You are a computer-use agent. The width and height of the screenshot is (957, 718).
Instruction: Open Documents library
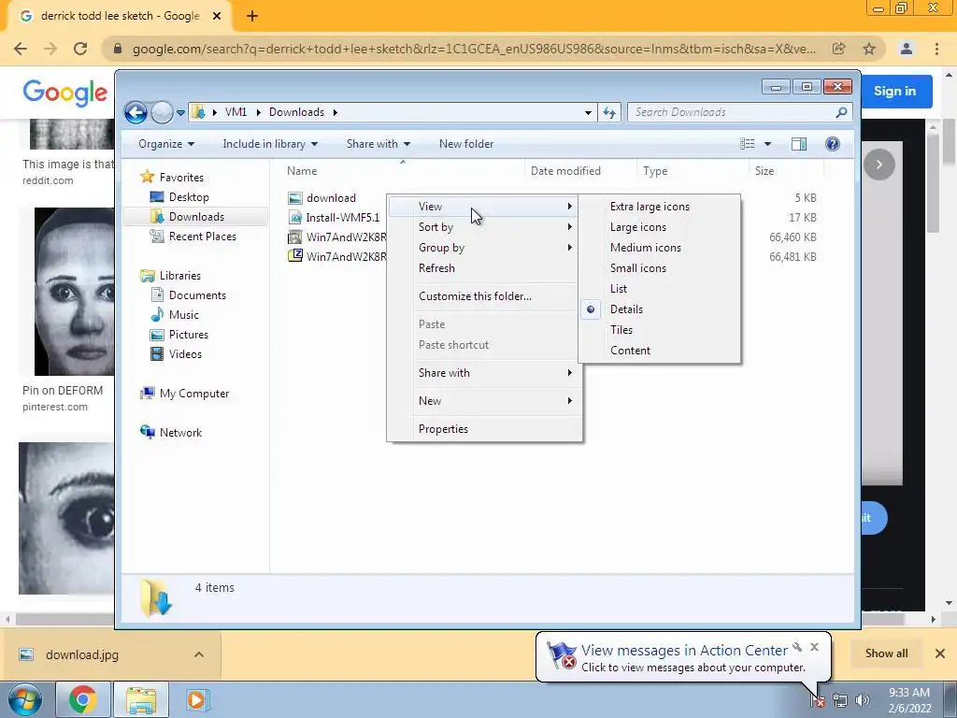click(x=197, y=295)
